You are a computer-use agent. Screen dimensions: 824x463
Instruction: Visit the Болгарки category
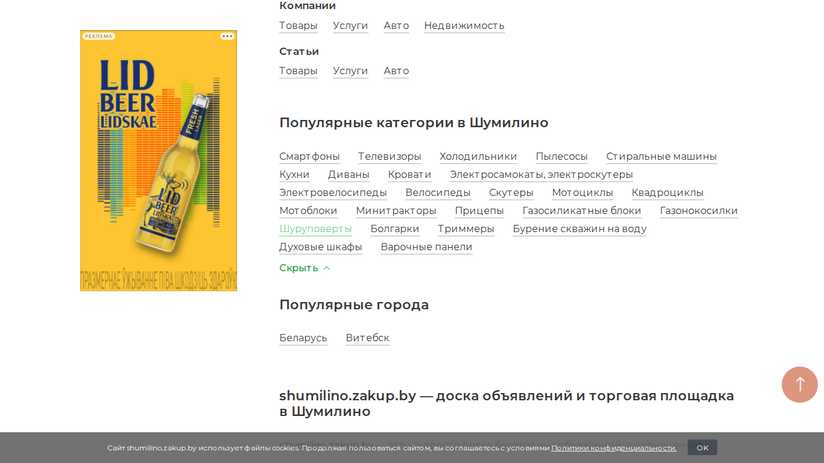pyautogui.click(x=395, y=229)
